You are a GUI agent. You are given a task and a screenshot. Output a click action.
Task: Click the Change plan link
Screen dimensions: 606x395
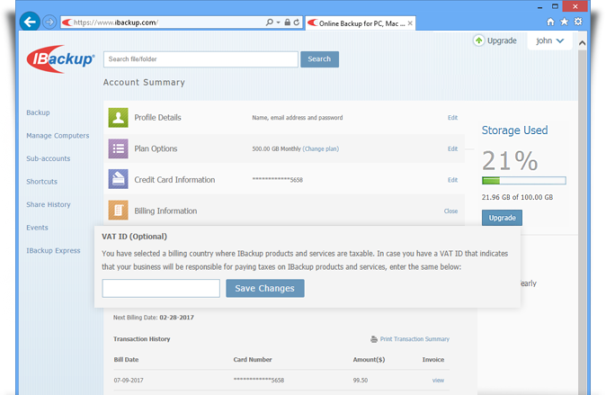coord(321,149)
